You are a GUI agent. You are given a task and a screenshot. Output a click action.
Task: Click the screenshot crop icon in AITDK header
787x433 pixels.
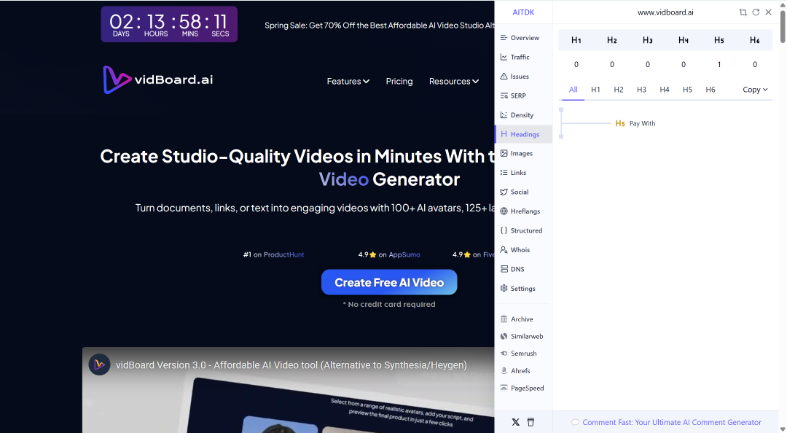(743, 12)
